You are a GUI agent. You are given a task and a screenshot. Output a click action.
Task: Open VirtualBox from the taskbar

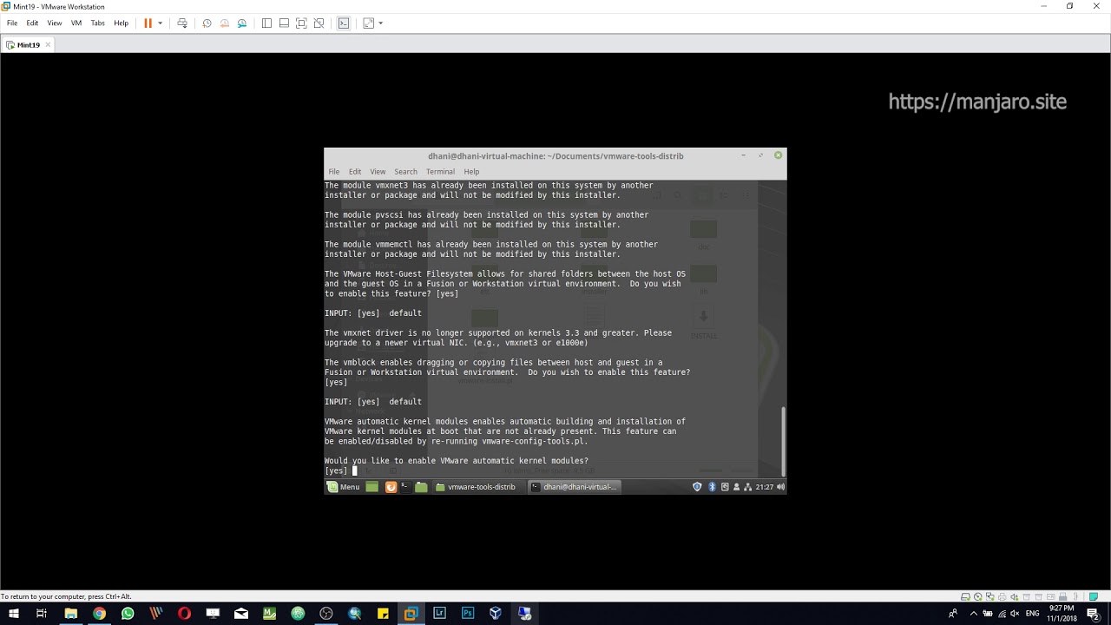[x=496, y=613]
